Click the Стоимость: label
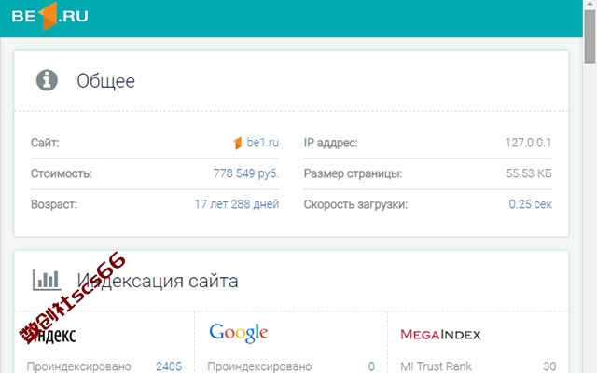This screenshot has width=597, height=373. pos(62,173)
